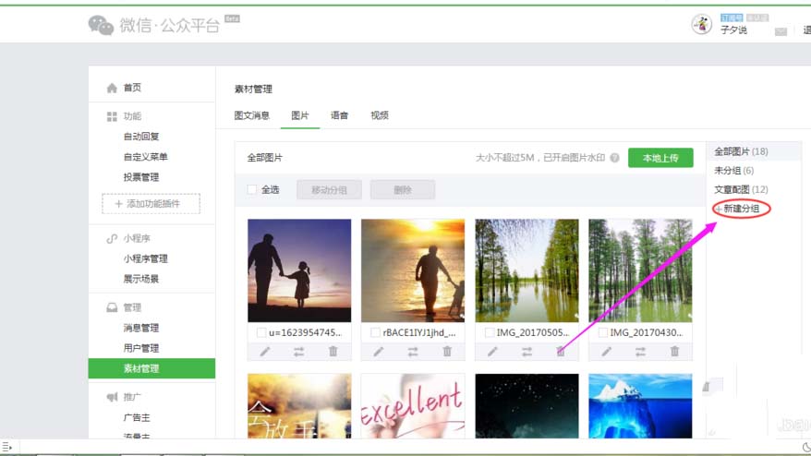Click the 删除 button in toolbar
The image size is (811, 456).
tap(403, 190)
